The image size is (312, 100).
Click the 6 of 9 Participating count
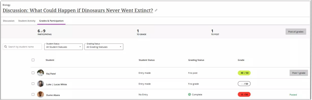(45, 32)
